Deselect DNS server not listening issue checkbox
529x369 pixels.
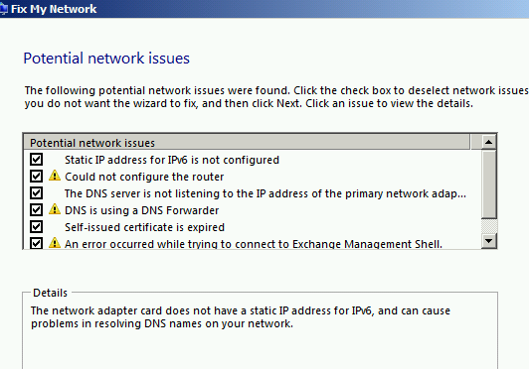pyautogui.click(x=36, y=192)
